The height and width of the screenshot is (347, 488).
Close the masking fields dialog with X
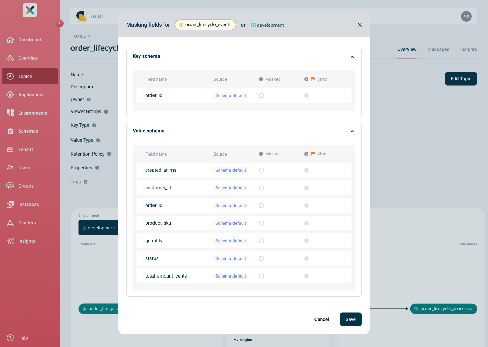tap(360, 25)
